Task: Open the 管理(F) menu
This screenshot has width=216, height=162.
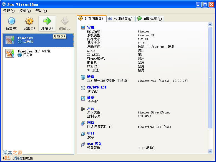Action: (9, 11)
